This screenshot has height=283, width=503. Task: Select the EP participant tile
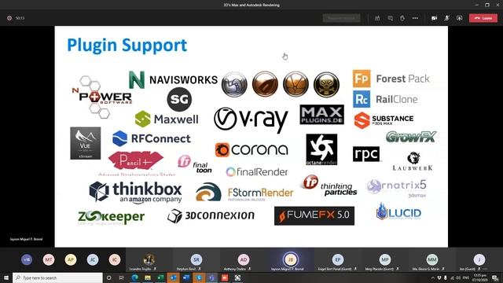(337, 260)
